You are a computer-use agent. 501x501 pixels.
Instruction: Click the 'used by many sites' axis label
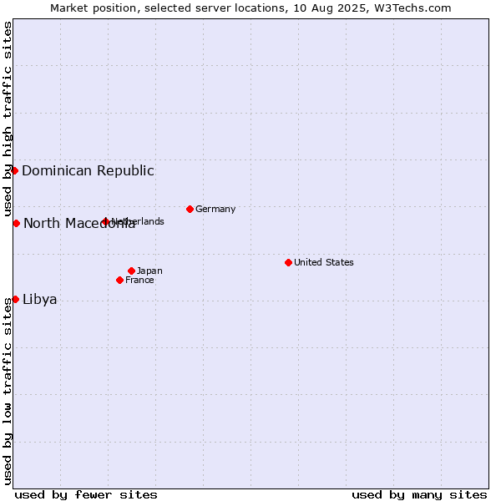419,495
